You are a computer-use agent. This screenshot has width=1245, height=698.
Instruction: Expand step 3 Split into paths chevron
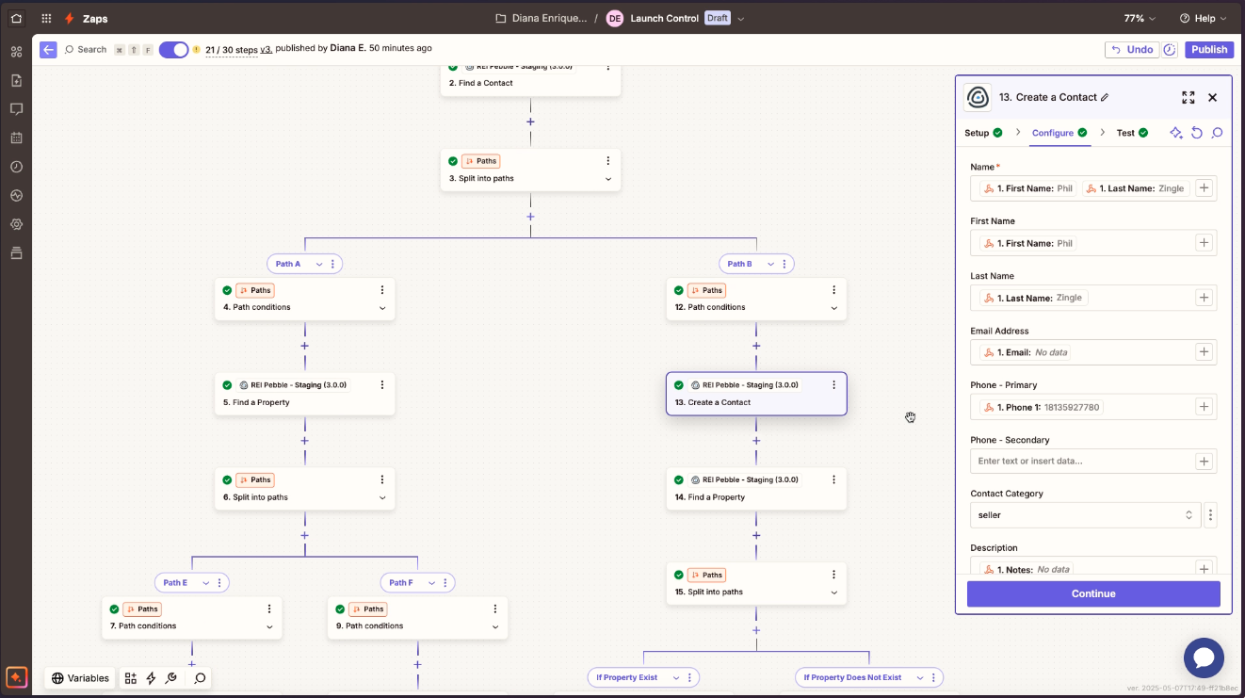[608, 179]
